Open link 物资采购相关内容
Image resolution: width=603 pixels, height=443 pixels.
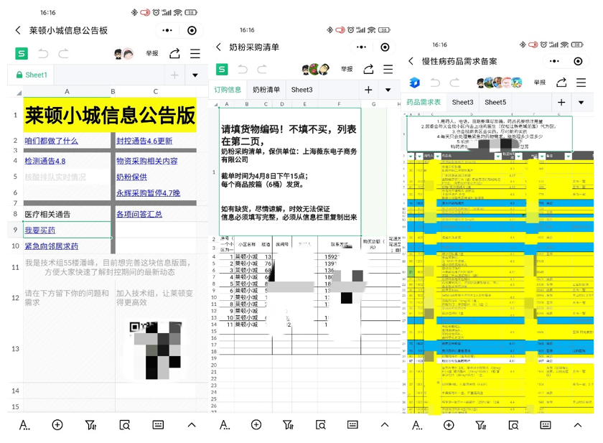(147, 161)
